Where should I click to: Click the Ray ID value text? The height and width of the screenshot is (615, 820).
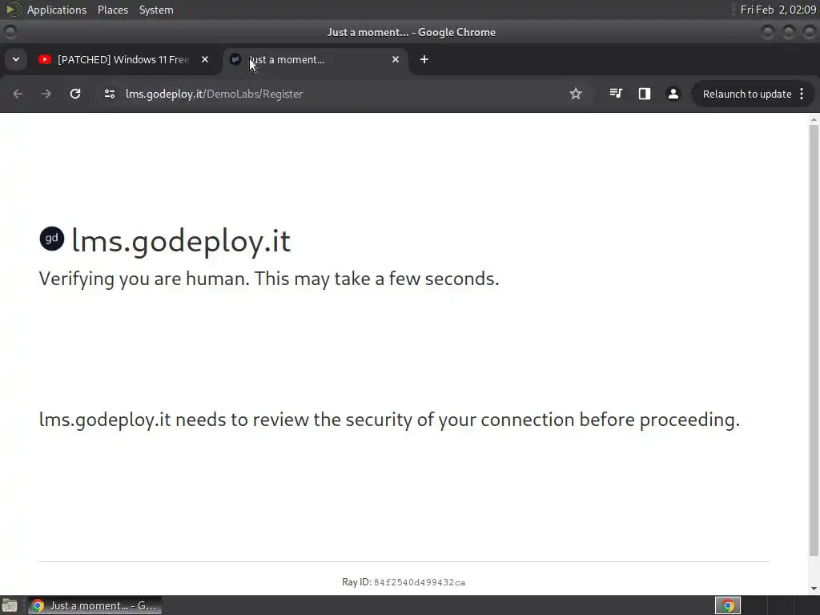420,583
